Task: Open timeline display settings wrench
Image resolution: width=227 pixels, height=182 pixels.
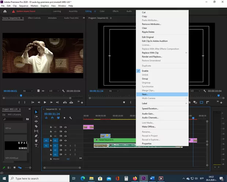Action: [x=70, y=118]
